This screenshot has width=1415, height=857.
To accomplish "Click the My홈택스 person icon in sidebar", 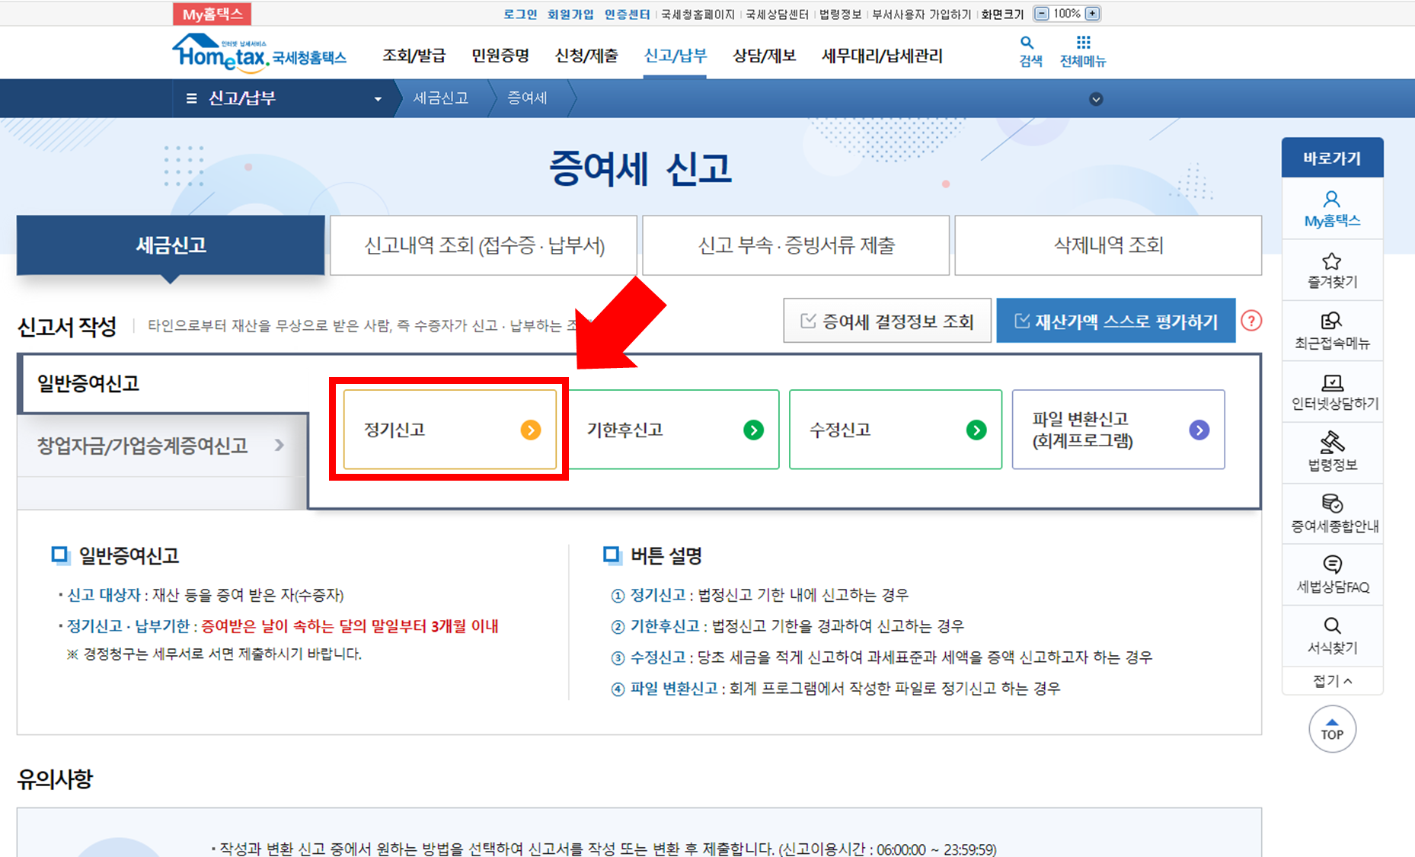I will click(1331, 200).
